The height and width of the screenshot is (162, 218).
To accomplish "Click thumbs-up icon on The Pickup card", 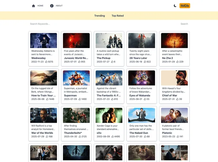I will [x=112, y=62].
